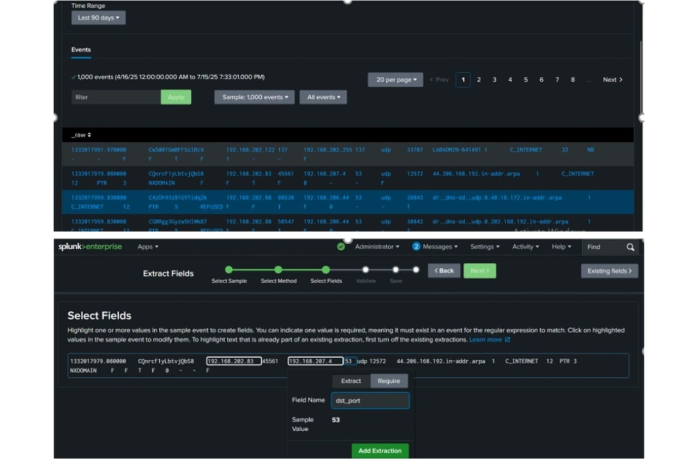Screen dimensions: 698x465
Task: Click the Validate step circle
Action: click(x=365, y=269)
